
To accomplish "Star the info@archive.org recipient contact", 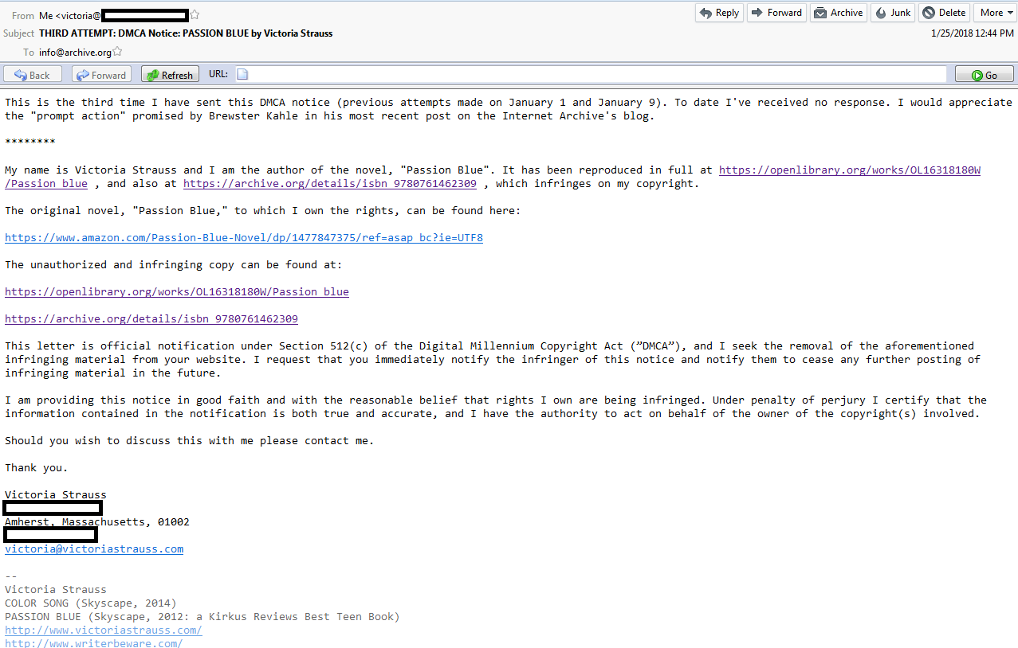I will point(118,53).
